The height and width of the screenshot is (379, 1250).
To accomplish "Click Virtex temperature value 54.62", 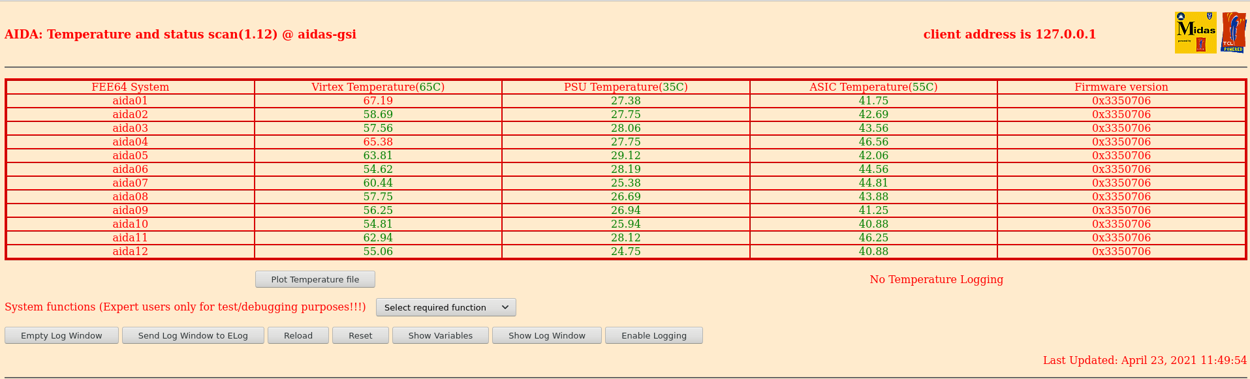I will [378, 169].
